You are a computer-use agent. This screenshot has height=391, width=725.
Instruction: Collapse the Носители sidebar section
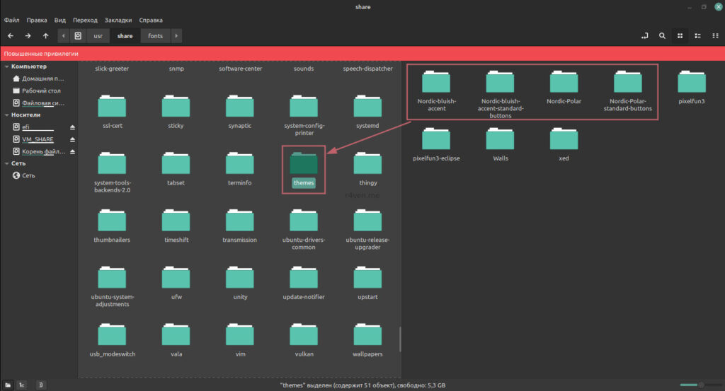tap(6, 115)
